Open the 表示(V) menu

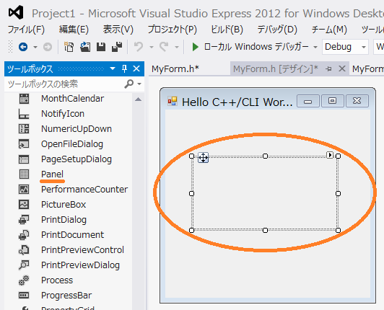[x=118, y=30]
